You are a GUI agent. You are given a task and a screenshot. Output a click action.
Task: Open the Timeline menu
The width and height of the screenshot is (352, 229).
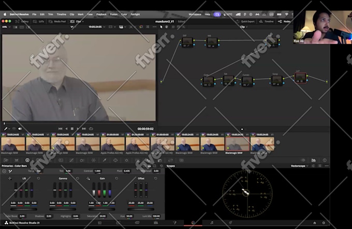pyautogui.click(x=61, y=14)
